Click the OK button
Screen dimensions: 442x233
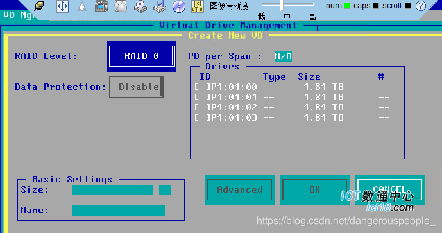[315, 189]
